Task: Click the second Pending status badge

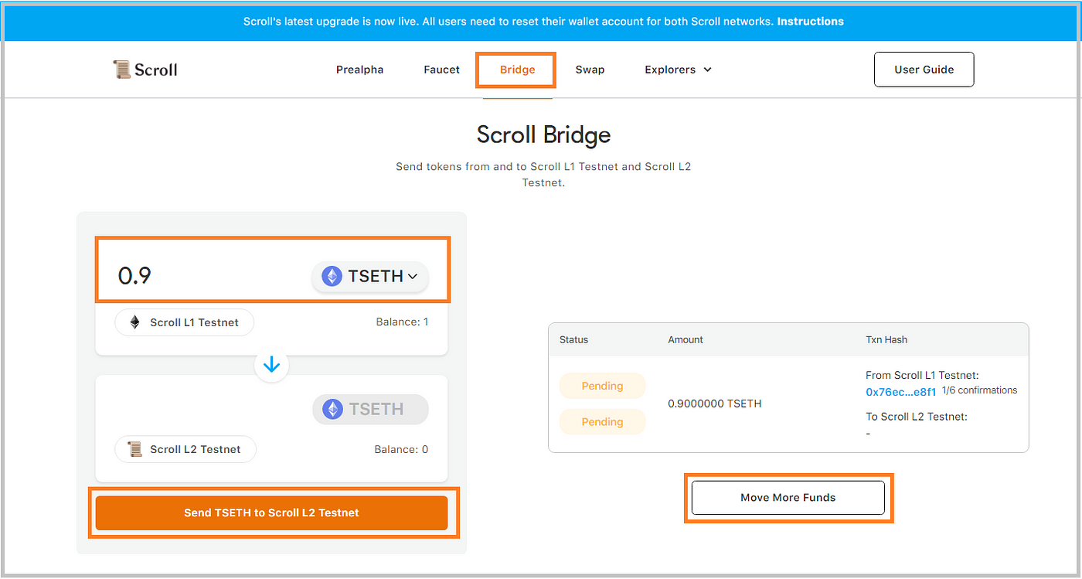Action: [602, 421]
